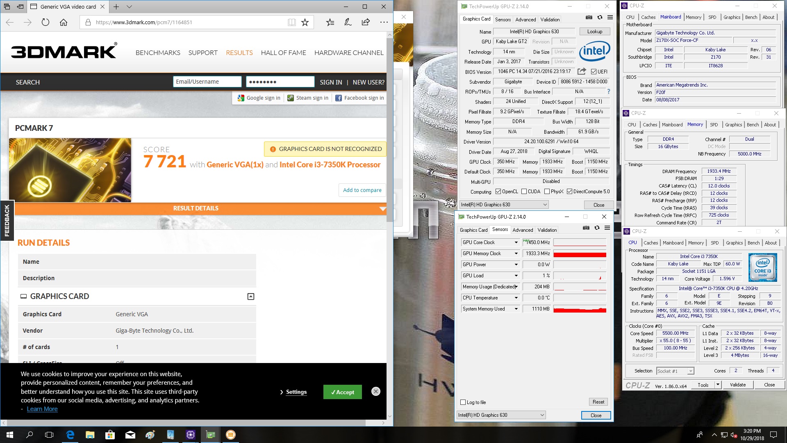
Task: Open hamburger menu in GPU-Z Sensors window
Action: pyautogui.click(x=607, y=228)
